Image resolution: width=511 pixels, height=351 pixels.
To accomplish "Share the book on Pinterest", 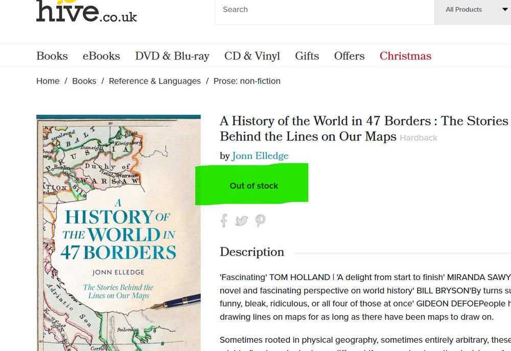I will click(x=260, y=220).
